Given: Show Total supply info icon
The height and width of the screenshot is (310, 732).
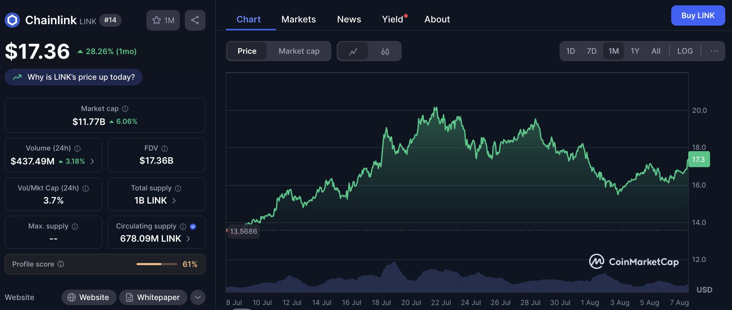Looking at the screenshot, I should tap(178, 188).
